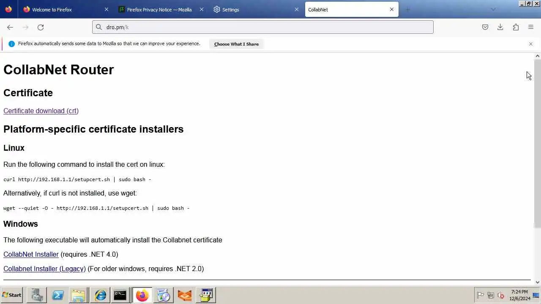Click the muted volume tray icon
This screenshot has height=304, width=541.
[x=501, y=295]
